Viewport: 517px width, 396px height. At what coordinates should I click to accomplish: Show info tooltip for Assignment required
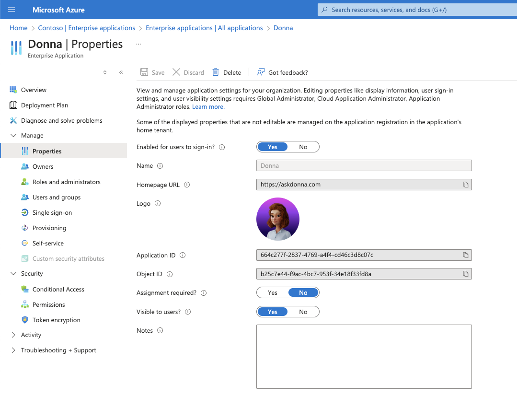click(x=204, y=293)
